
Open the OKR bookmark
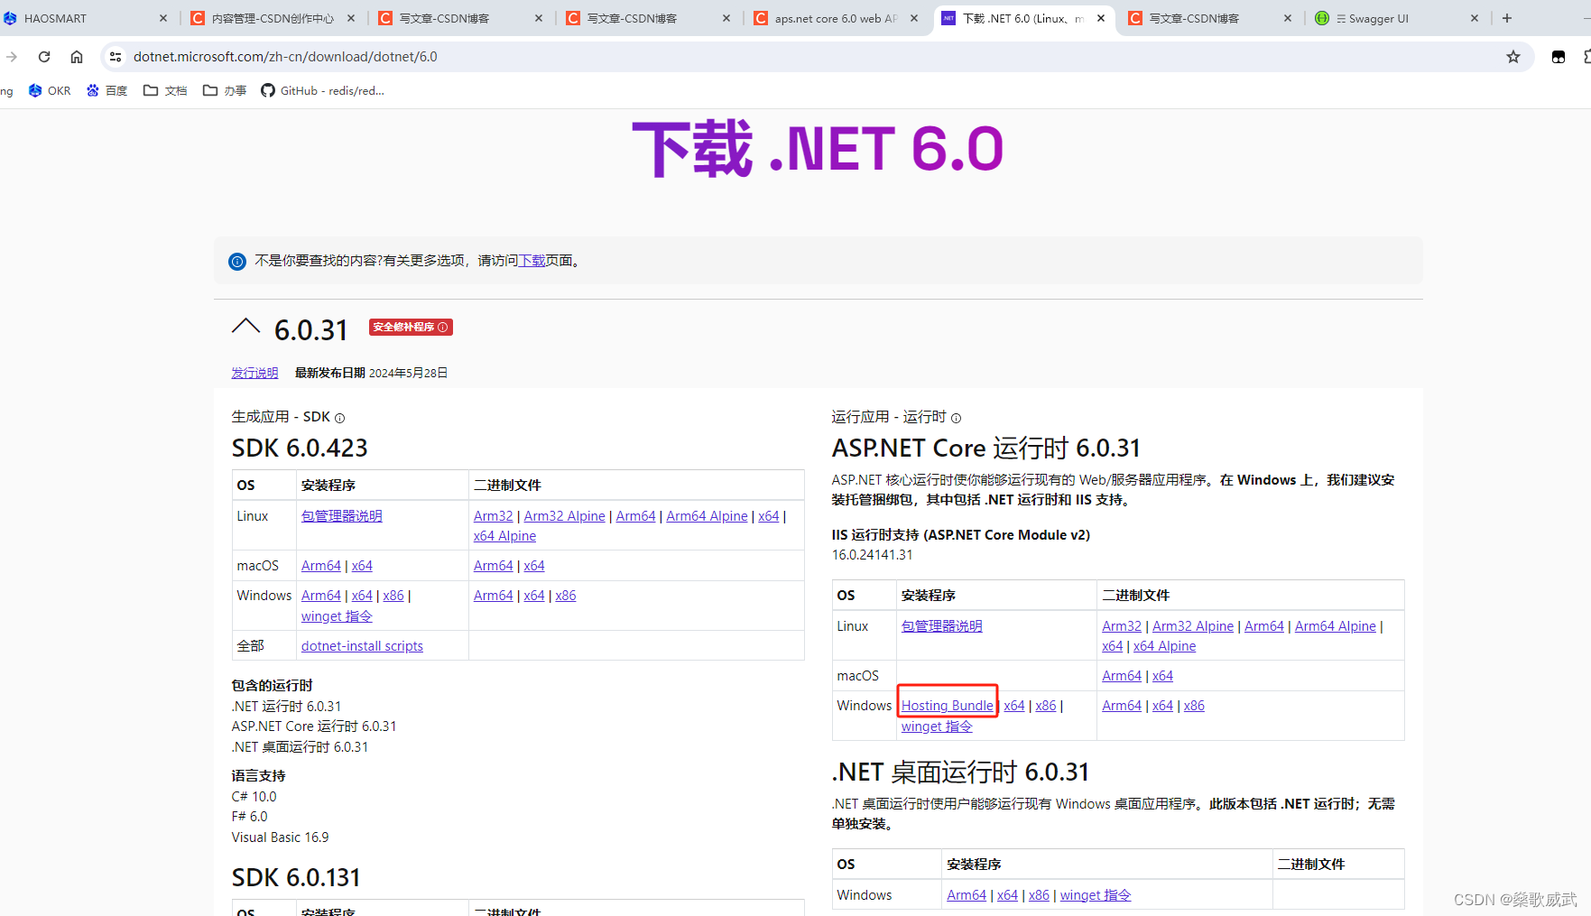point(50,90)
